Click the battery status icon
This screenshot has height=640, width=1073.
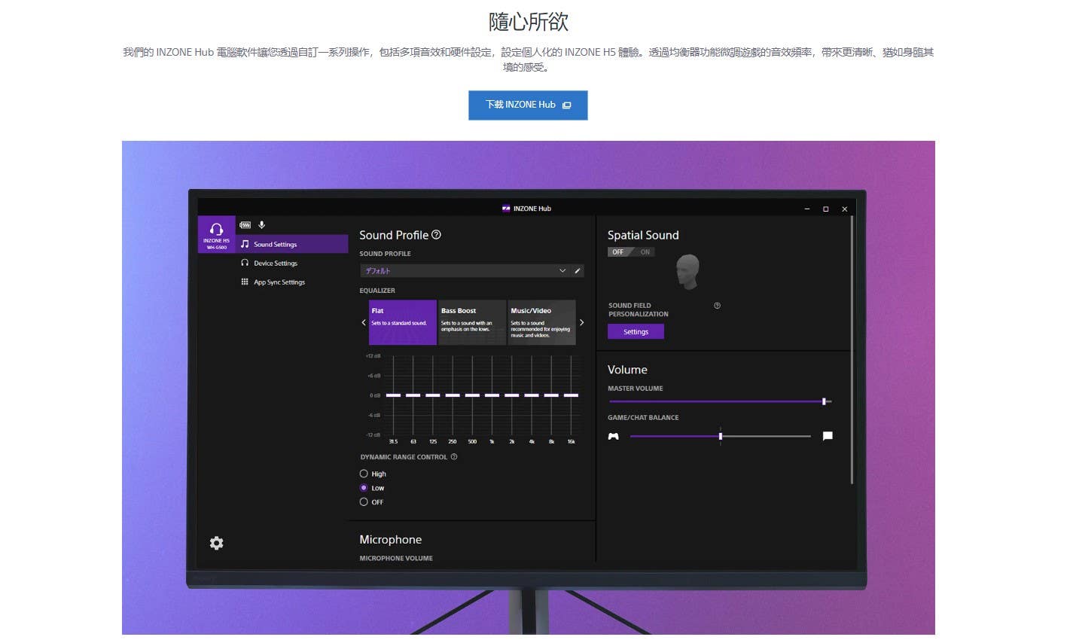245,225
